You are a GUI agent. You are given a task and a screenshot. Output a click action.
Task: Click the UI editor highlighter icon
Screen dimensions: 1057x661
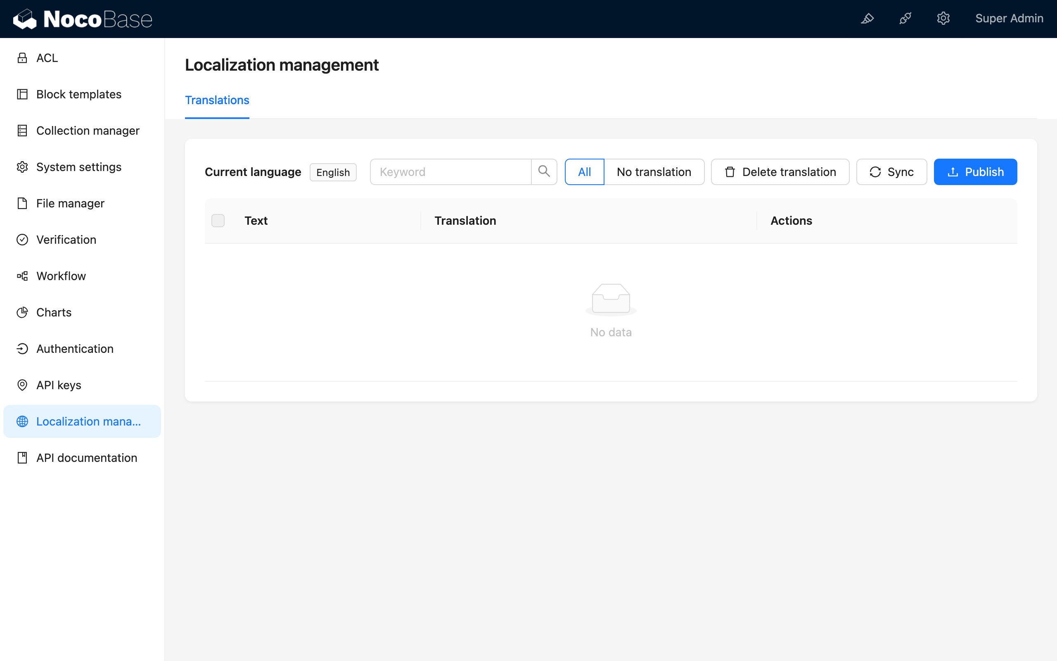(x=867, y=18)
